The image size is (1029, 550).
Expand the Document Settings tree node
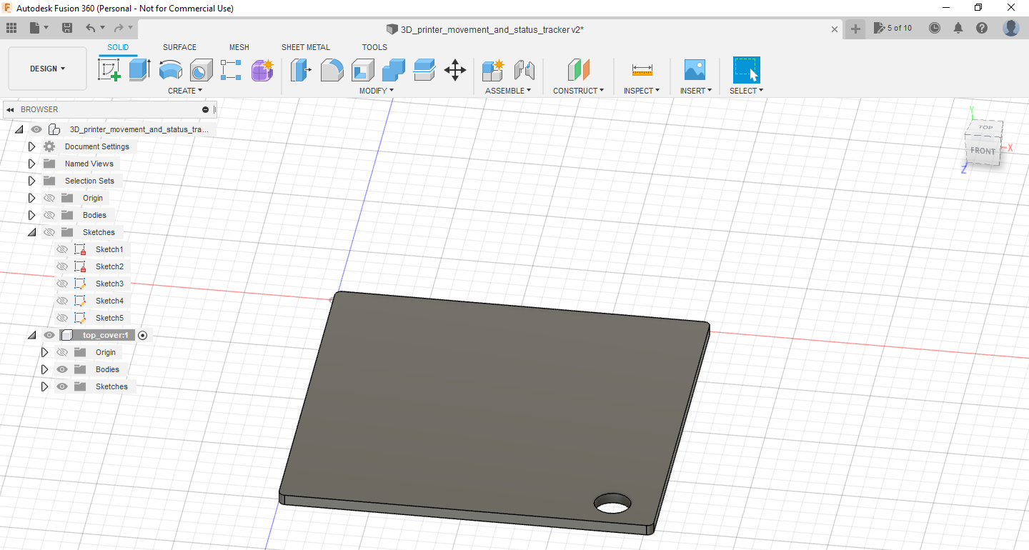[x=31, y=146]
